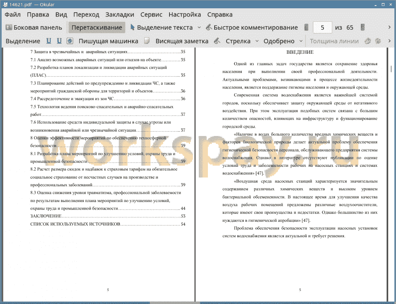Select the strikeout annotation icon
Image resolution: width=396 pixels, height=304 pixels.
(70, 41)
